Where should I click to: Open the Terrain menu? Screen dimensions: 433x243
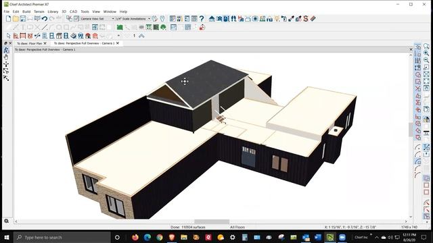pos(39,11)
